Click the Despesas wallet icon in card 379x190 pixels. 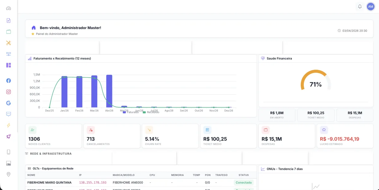pos(266,130)
